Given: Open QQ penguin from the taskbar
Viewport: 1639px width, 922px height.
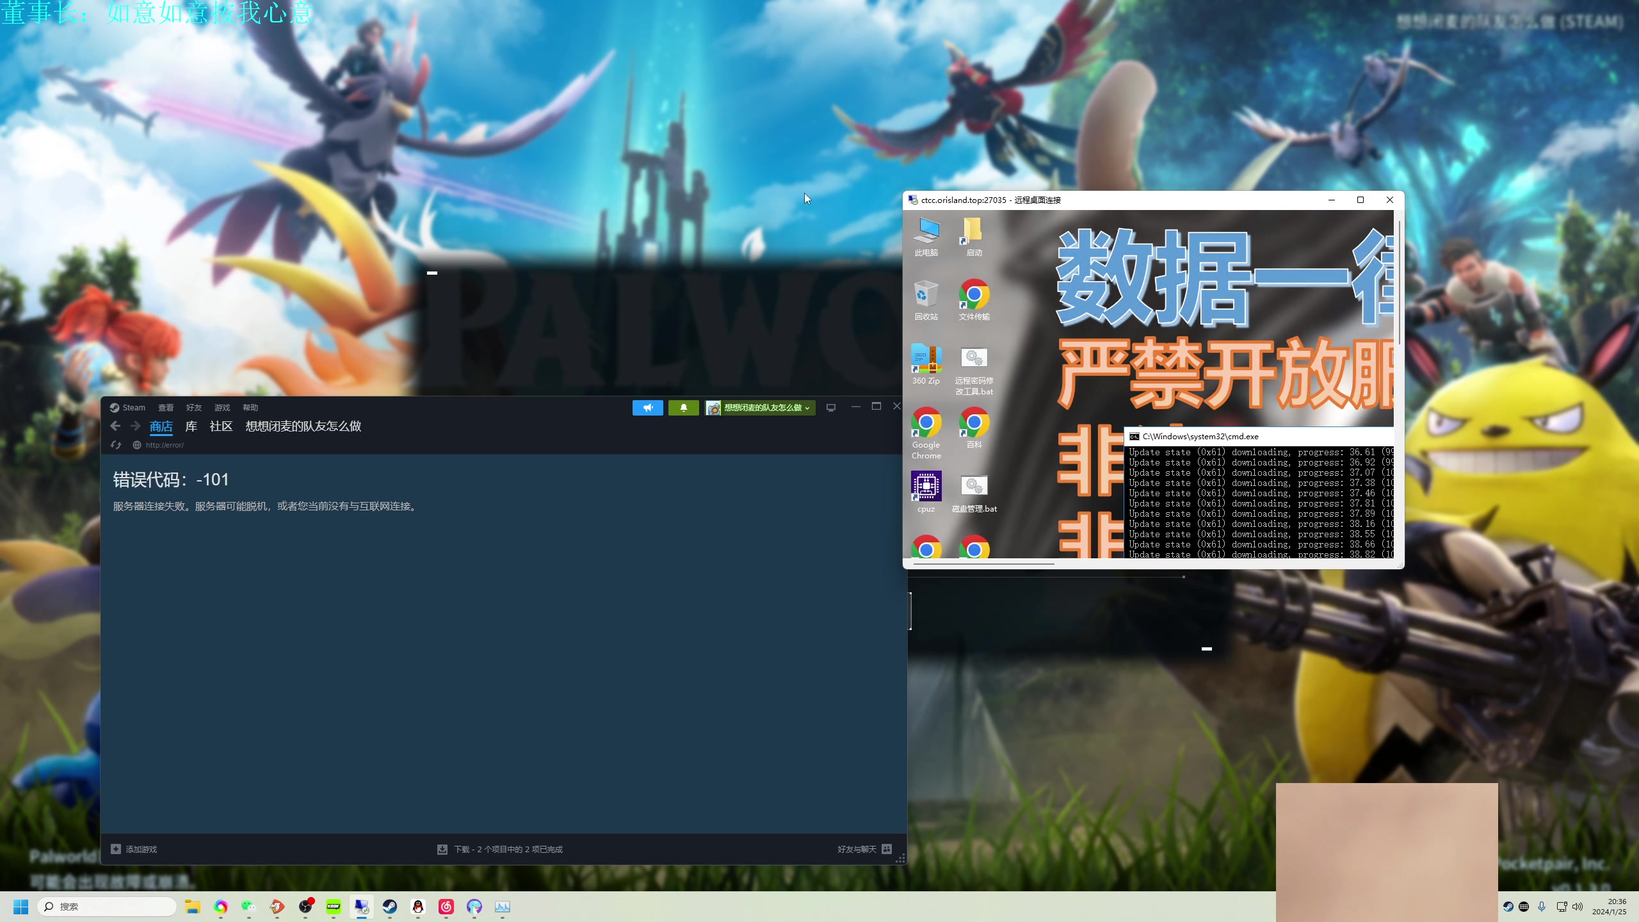Looking at the screenshot, I should tap(418, 907).
